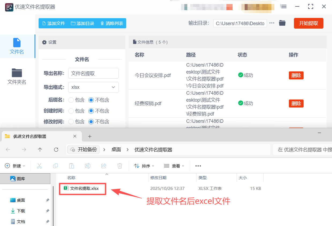Screen dimensions: 332x226
Task: Click the output directory path field
Action: (x=240, y=23)
